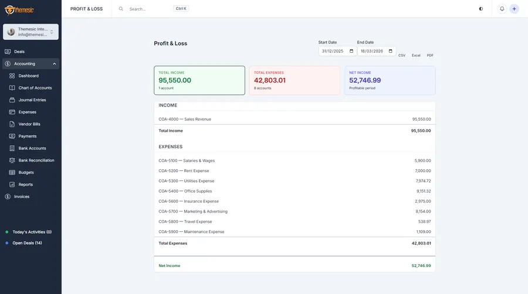Screen dimensions: 528x294
Task: Click COA-5100 — Salaries & Wages row
Action: [295, 160]
